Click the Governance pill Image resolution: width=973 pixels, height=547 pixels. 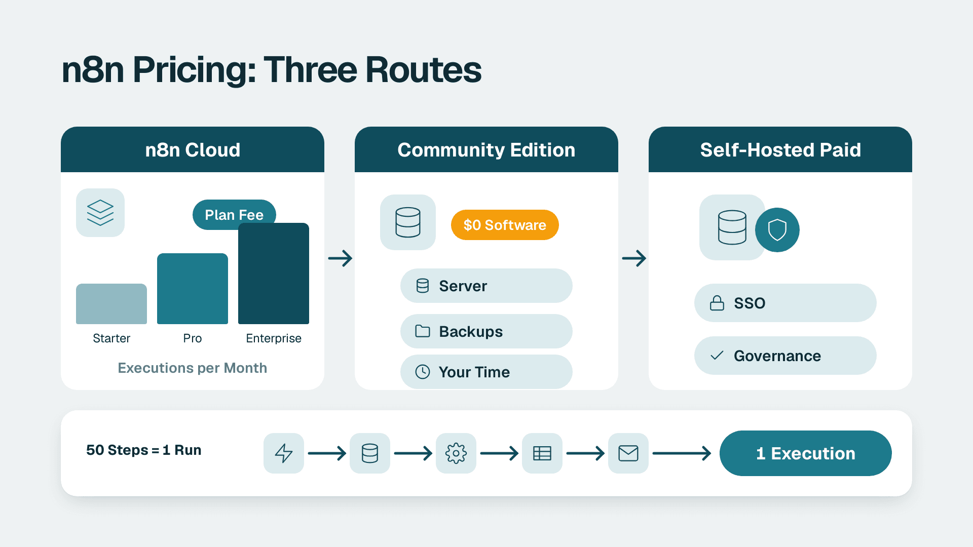785,356
